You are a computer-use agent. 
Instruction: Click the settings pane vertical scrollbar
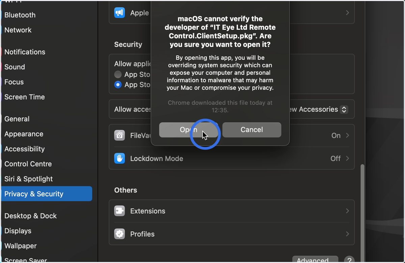click(x=362, y=213)
